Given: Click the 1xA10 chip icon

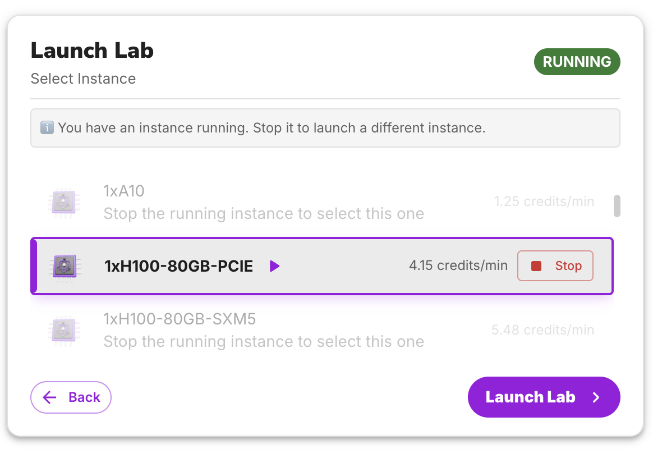Looking at the screenshot, I should tap(63, 202).
